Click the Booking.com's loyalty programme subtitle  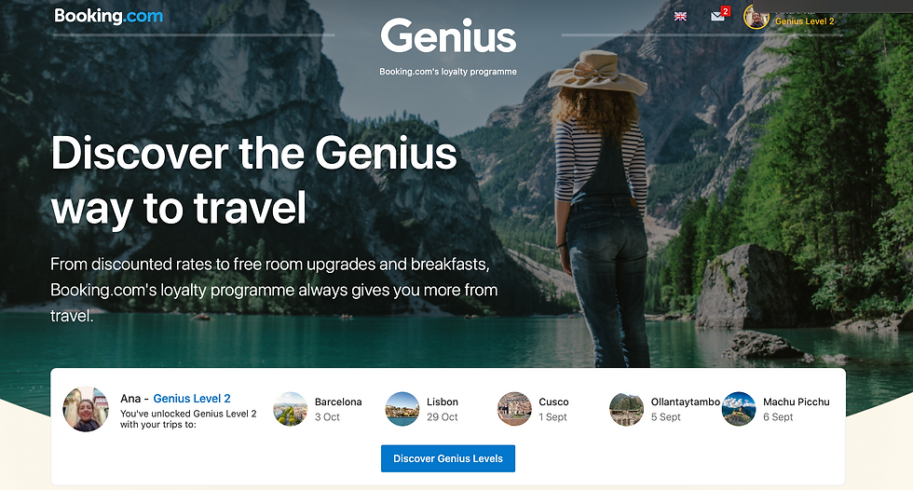point(448,72)
